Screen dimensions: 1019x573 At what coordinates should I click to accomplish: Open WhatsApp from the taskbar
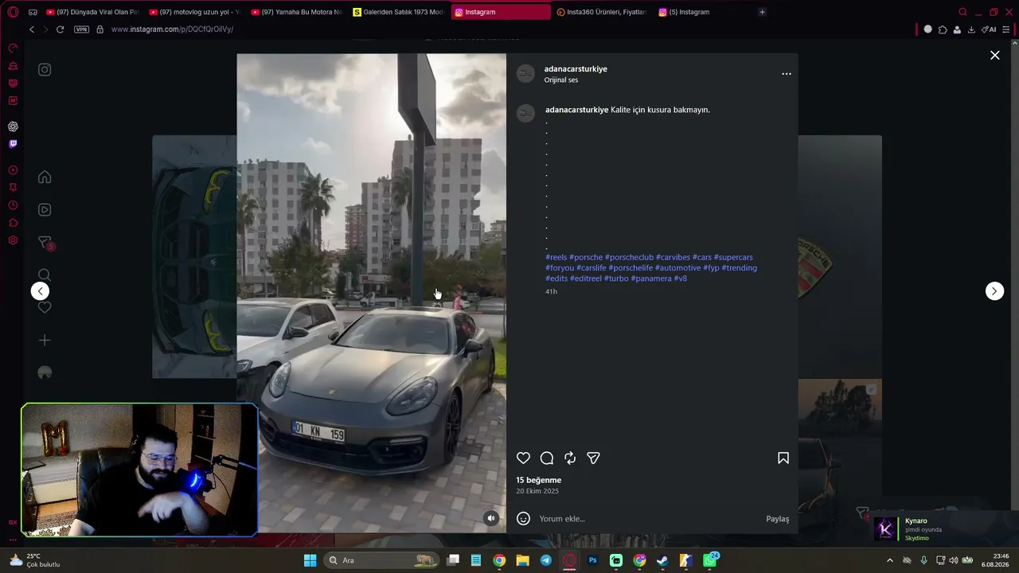coord(709,560)
